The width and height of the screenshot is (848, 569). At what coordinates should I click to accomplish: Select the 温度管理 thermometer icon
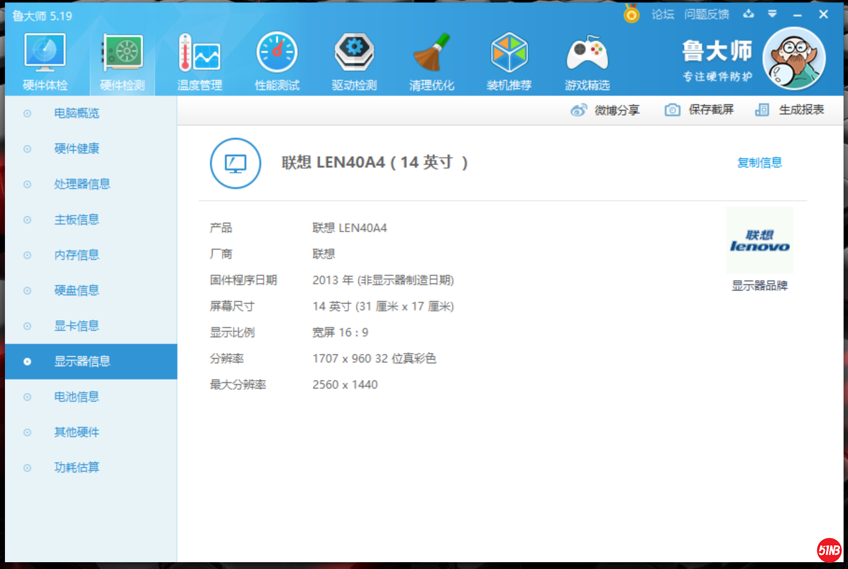pyautogui.click(x=199, y=53)
